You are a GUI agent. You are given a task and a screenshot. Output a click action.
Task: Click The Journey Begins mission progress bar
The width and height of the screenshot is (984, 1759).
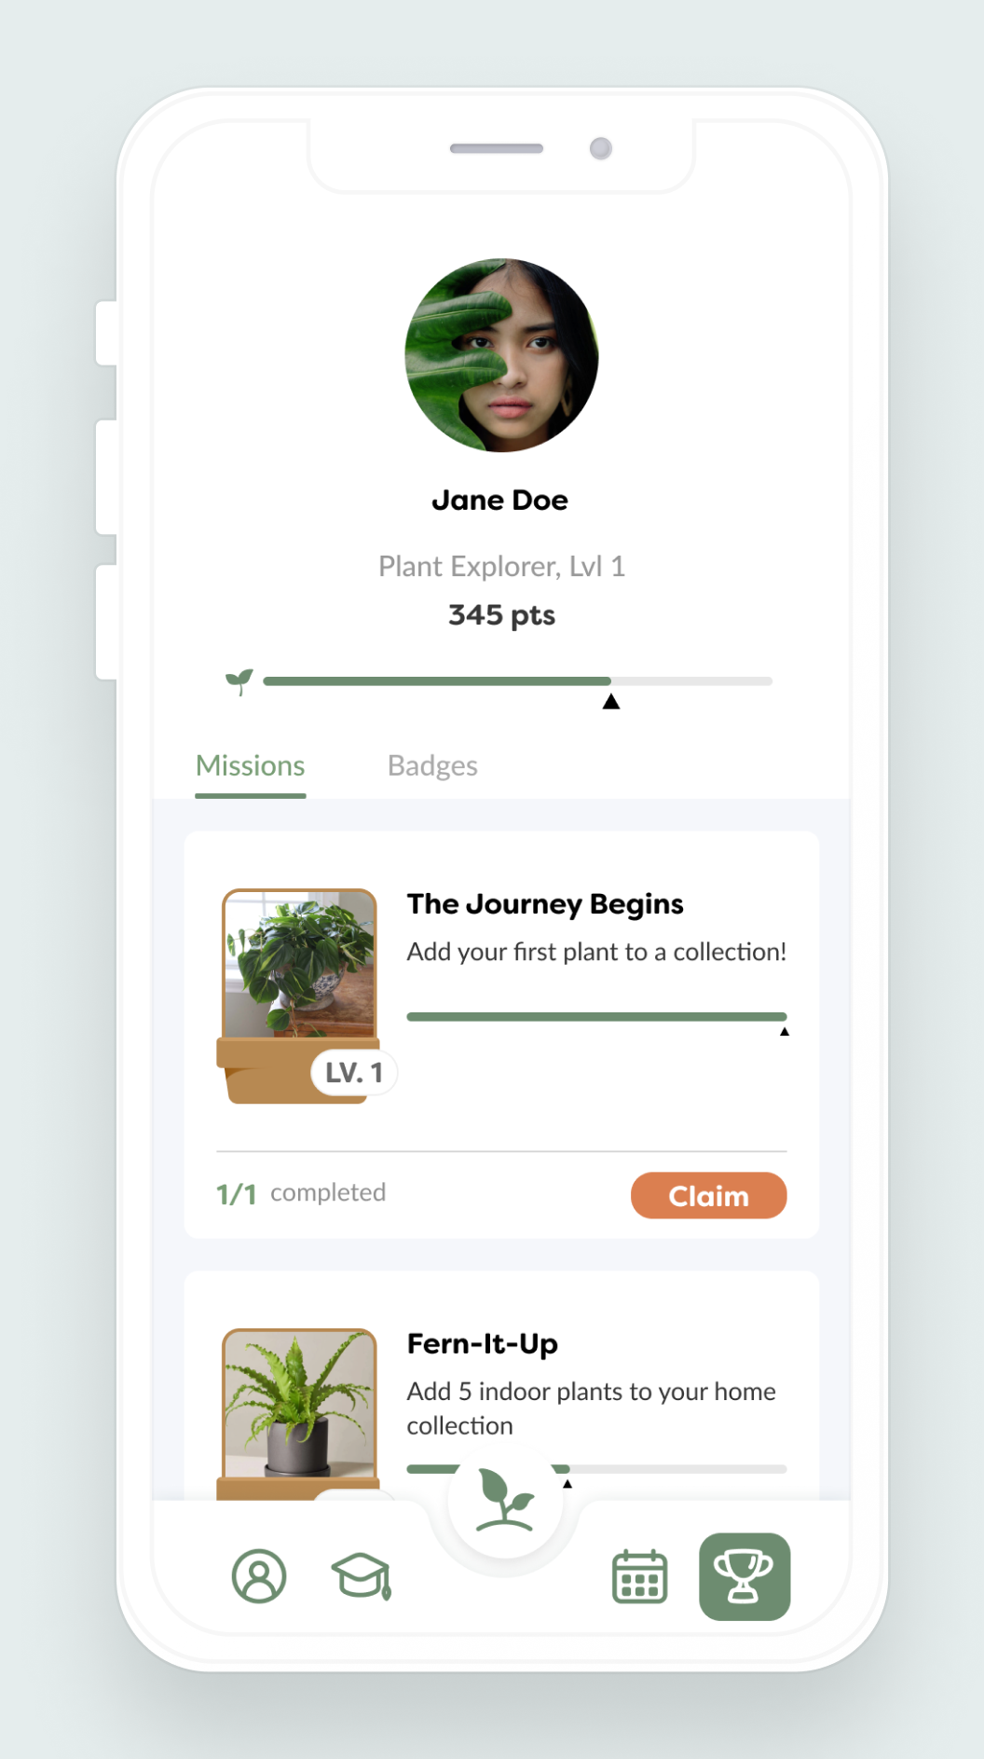596,1017
